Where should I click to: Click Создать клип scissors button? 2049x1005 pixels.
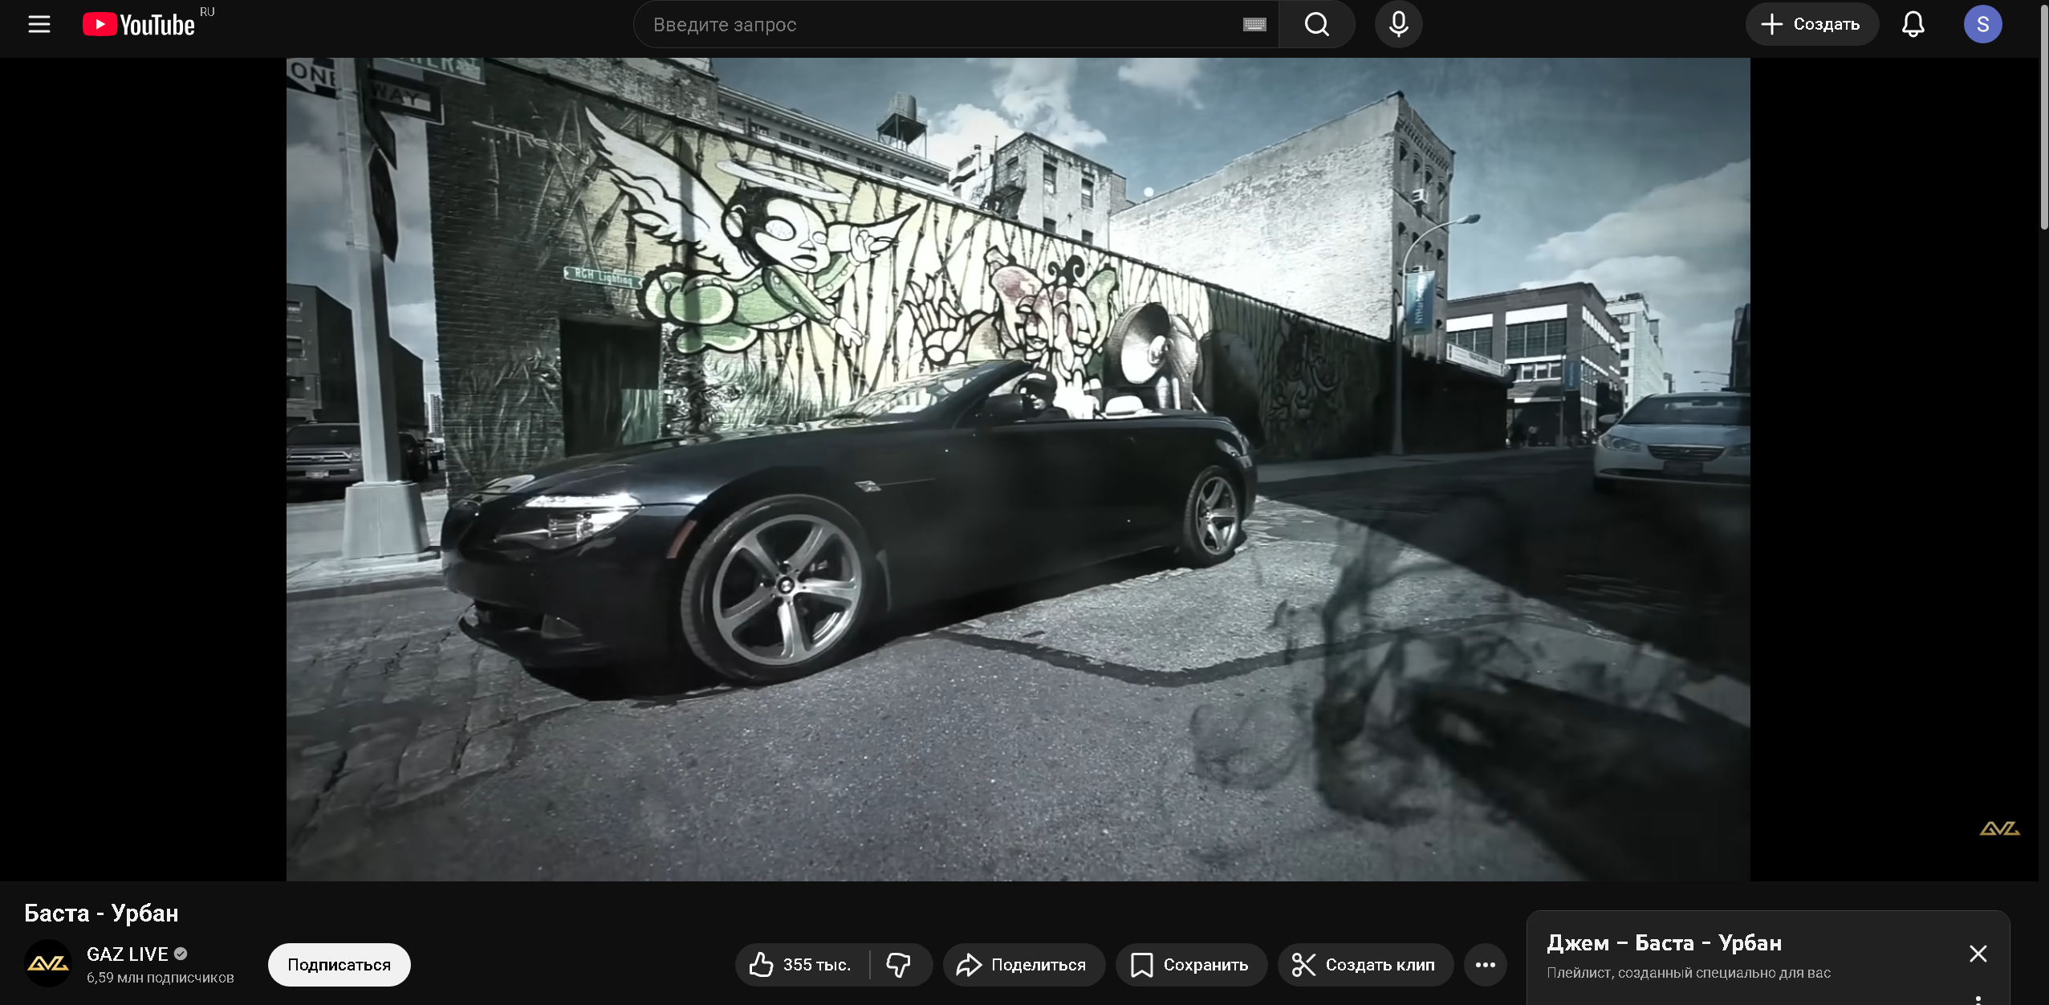[x=1364, y=964]
